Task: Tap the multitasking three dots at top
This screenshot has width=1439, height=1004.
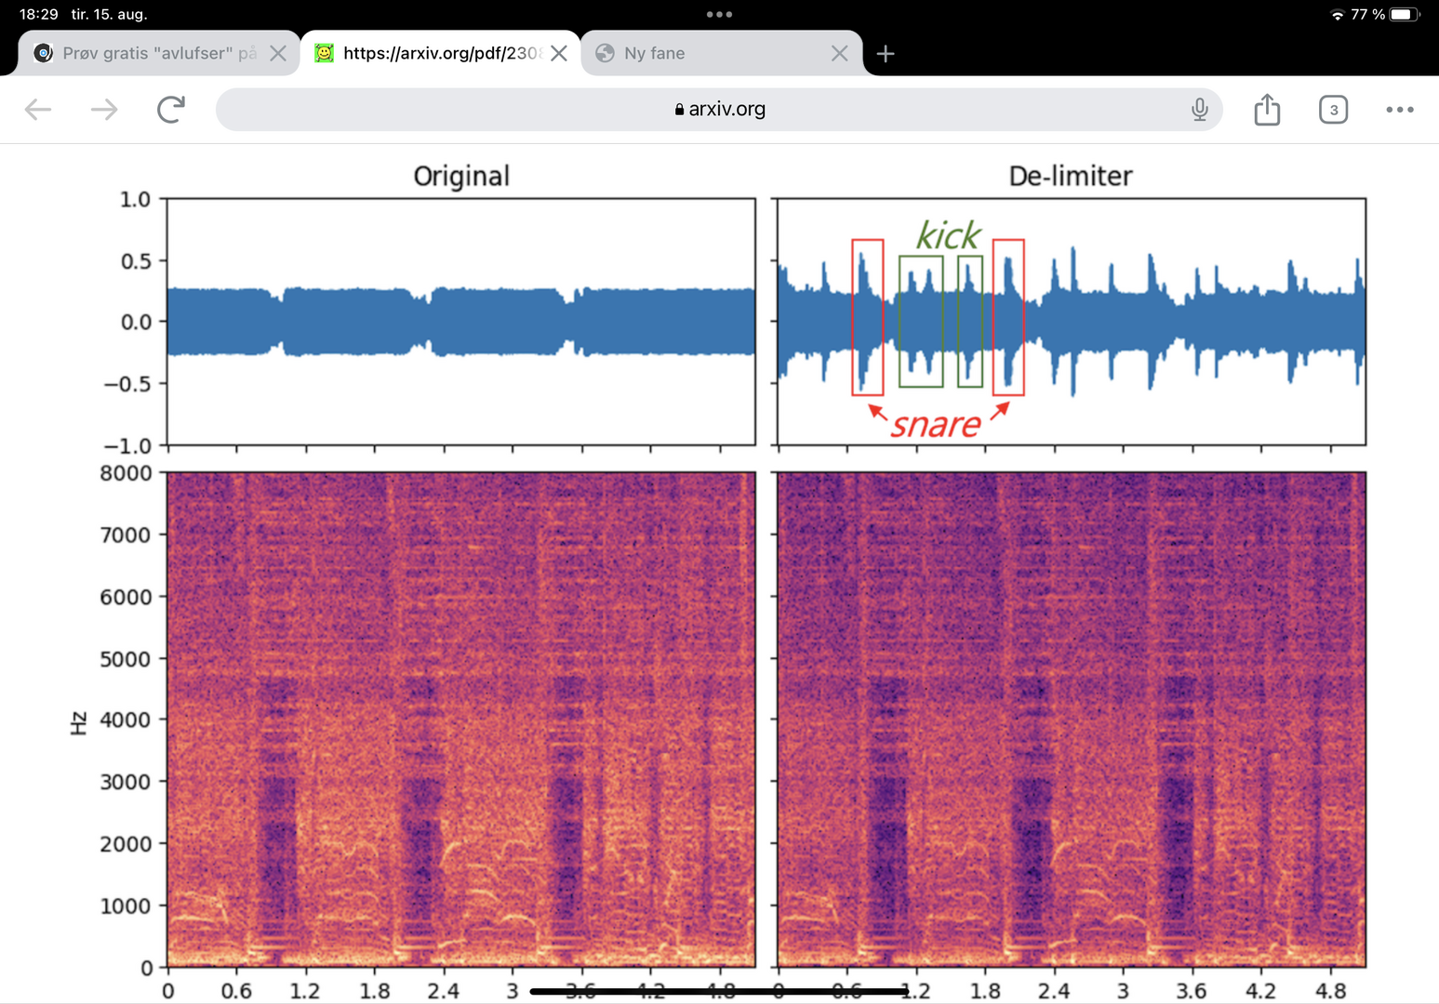Action: coord(719,14)
